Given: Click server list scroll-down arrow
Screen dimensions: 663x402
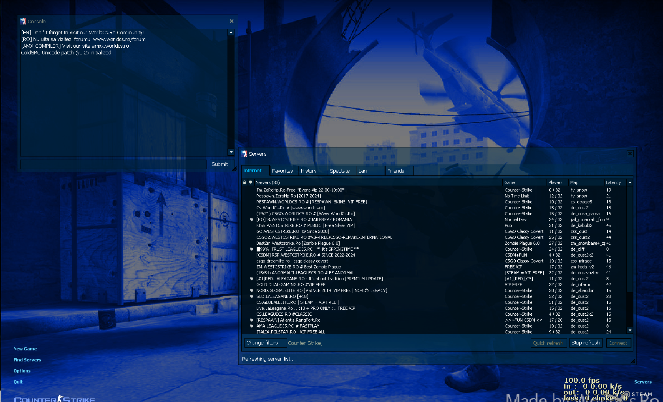Looking at the screenshot, I should [x=630, y=330].
